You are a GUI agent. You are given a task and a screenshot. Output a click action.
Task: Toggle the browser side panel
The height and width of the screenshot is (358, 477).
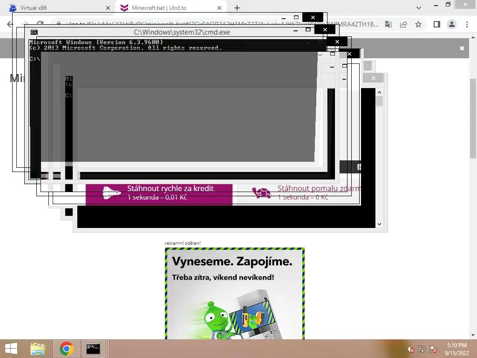click(x=437, y=24)
